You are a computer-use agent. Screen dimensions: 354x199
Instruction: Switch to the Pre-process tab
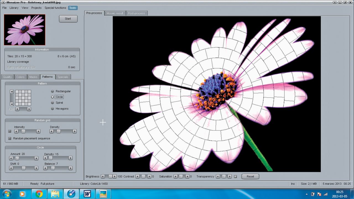coord(94,13)
